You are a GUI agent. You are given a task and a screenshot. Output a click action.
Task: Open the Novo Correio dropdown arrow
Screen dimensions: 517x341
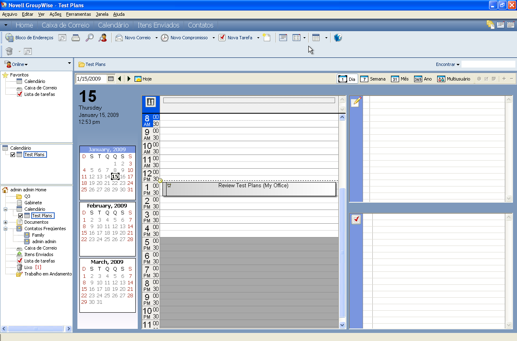[156, 38]
